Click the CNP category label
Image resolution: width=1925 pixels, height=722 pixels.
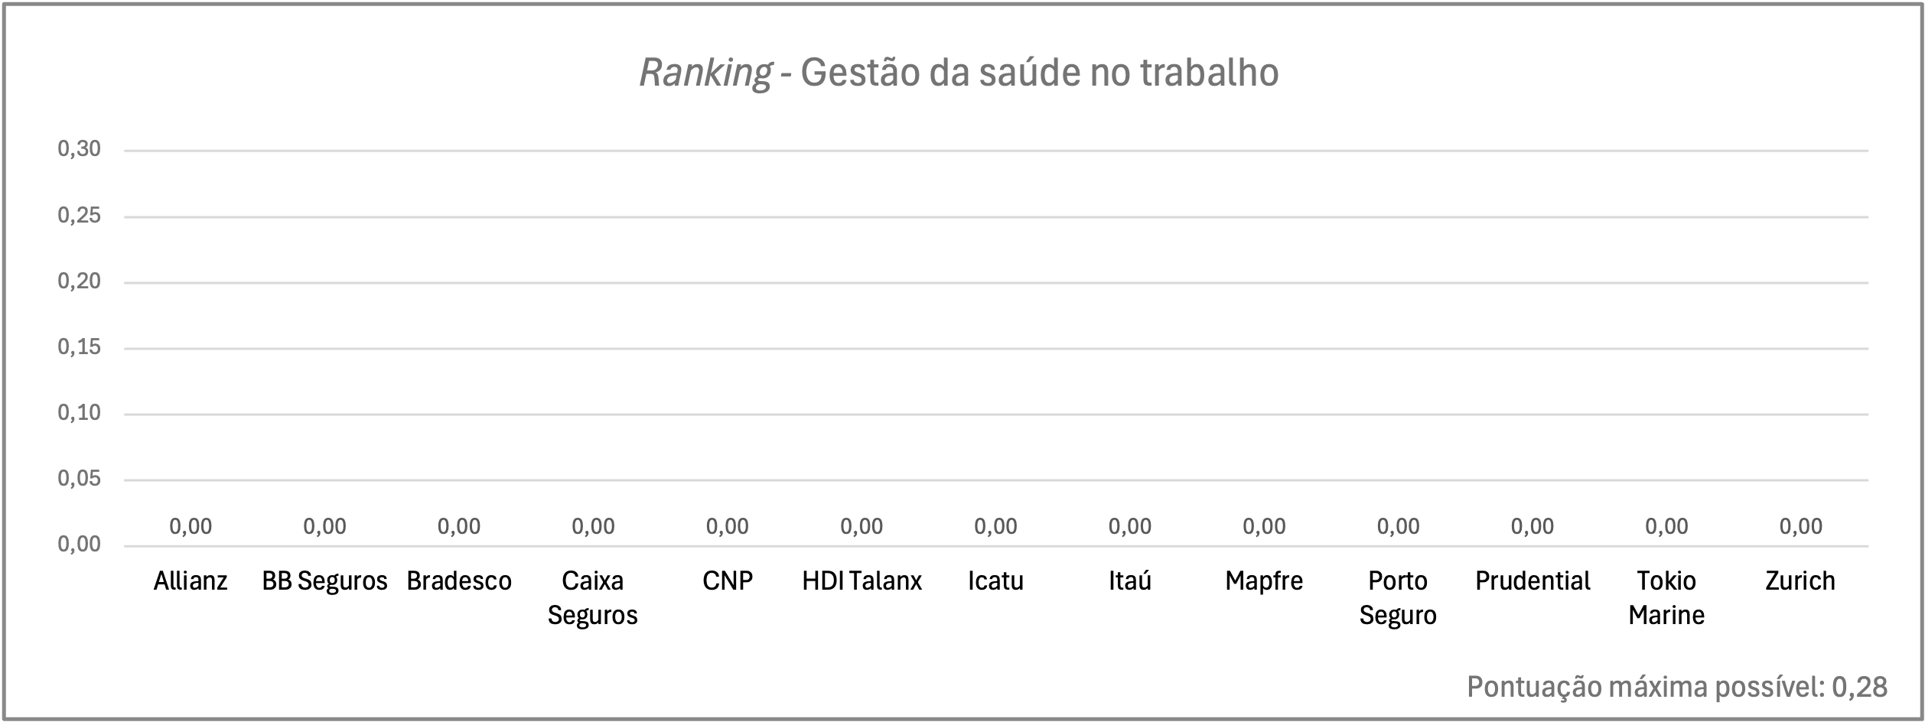[x=728, y=581]
